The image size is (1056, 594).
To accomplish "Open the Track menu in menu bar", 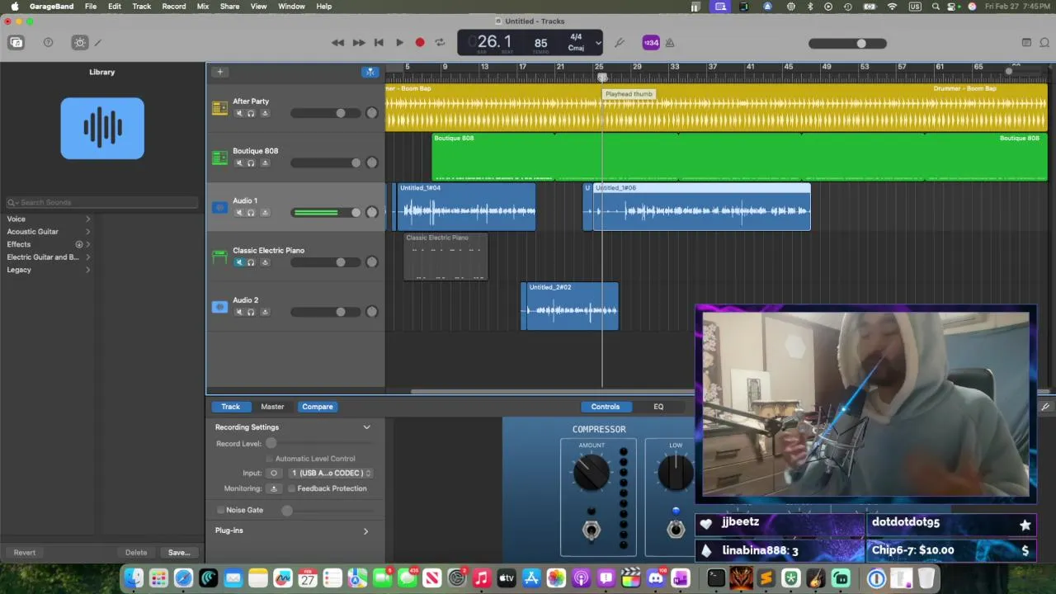I will pos(142,7).
